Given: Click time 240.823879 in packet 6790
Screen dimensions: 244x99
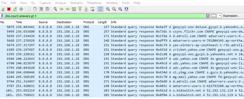Looking at the screenshot, I should (x=25, y=63).
